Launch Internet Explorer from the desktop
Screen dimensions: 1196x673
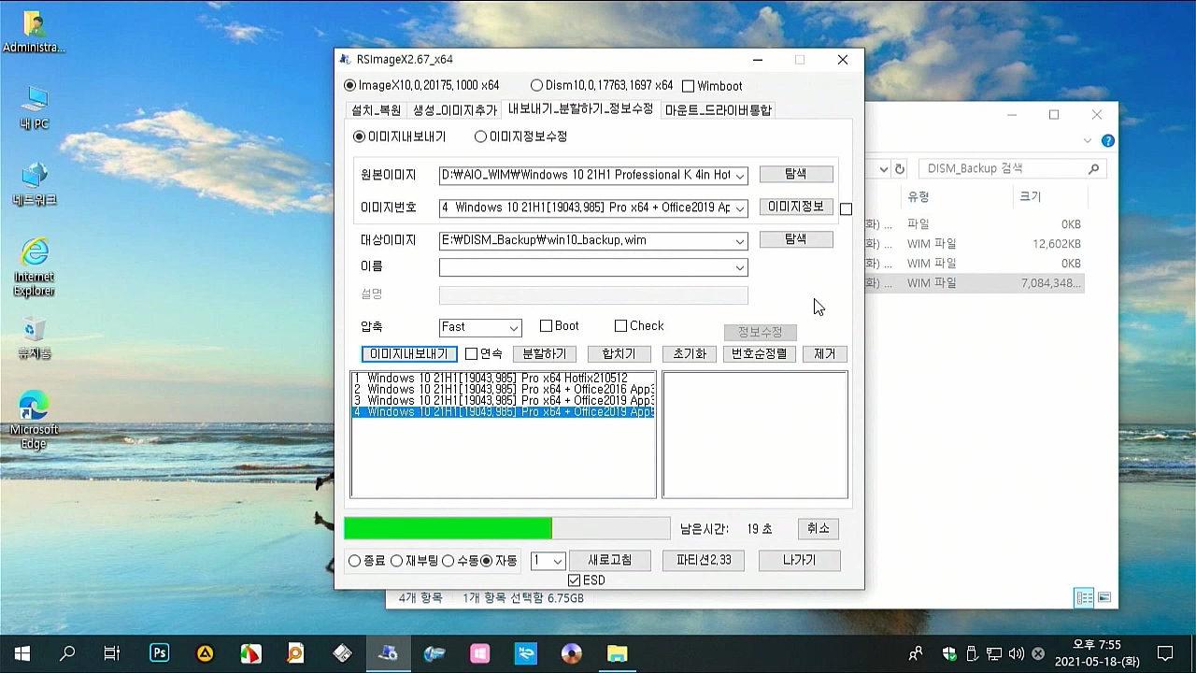(34, 267)
